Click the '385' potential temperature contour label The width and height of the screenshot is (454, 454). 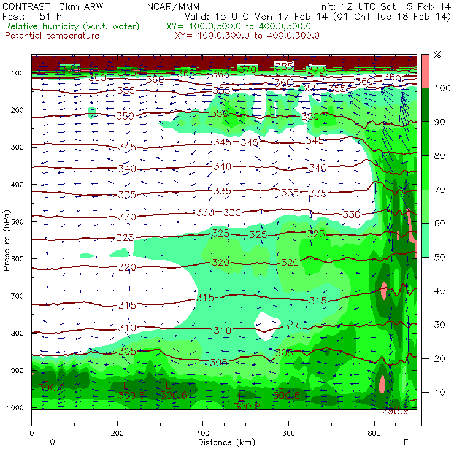[284, 67]
